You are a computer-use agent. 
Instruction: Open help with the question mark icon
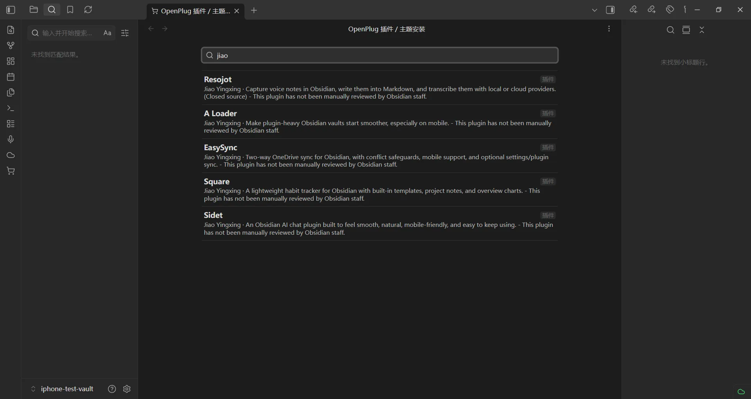[112, 389]
